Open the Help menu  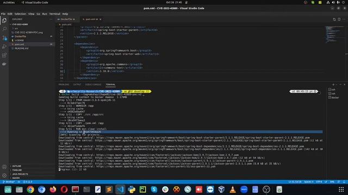click(65, 14)
